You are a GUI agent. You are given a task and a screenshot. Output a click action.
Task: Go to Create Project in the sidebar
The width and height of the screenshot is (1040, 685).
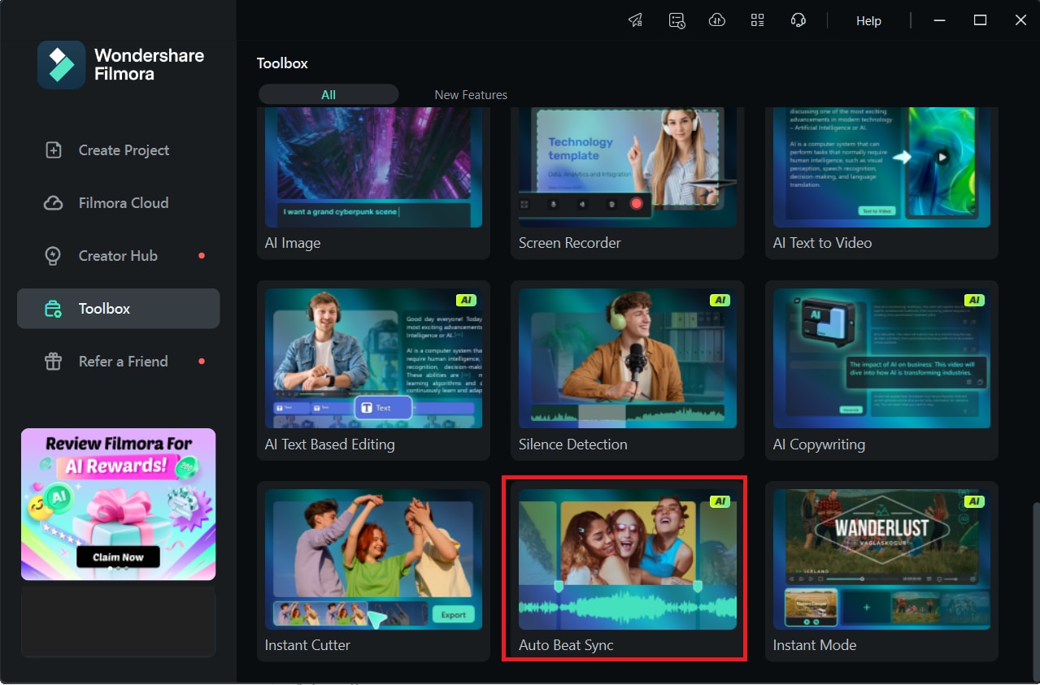[118, 150]
